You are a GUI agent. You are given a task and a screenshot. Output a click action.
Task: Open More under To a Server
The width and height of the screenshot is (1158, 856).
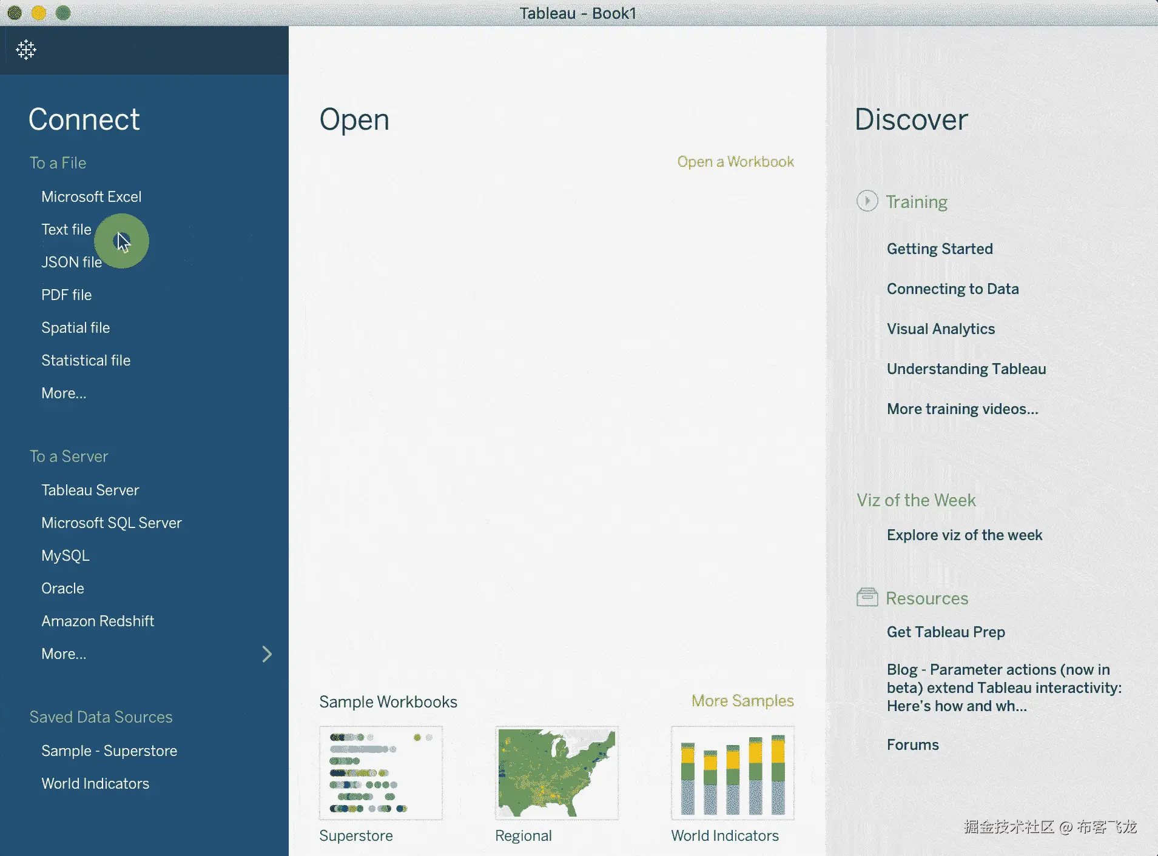pyautogui.click(x=64, y=654)
